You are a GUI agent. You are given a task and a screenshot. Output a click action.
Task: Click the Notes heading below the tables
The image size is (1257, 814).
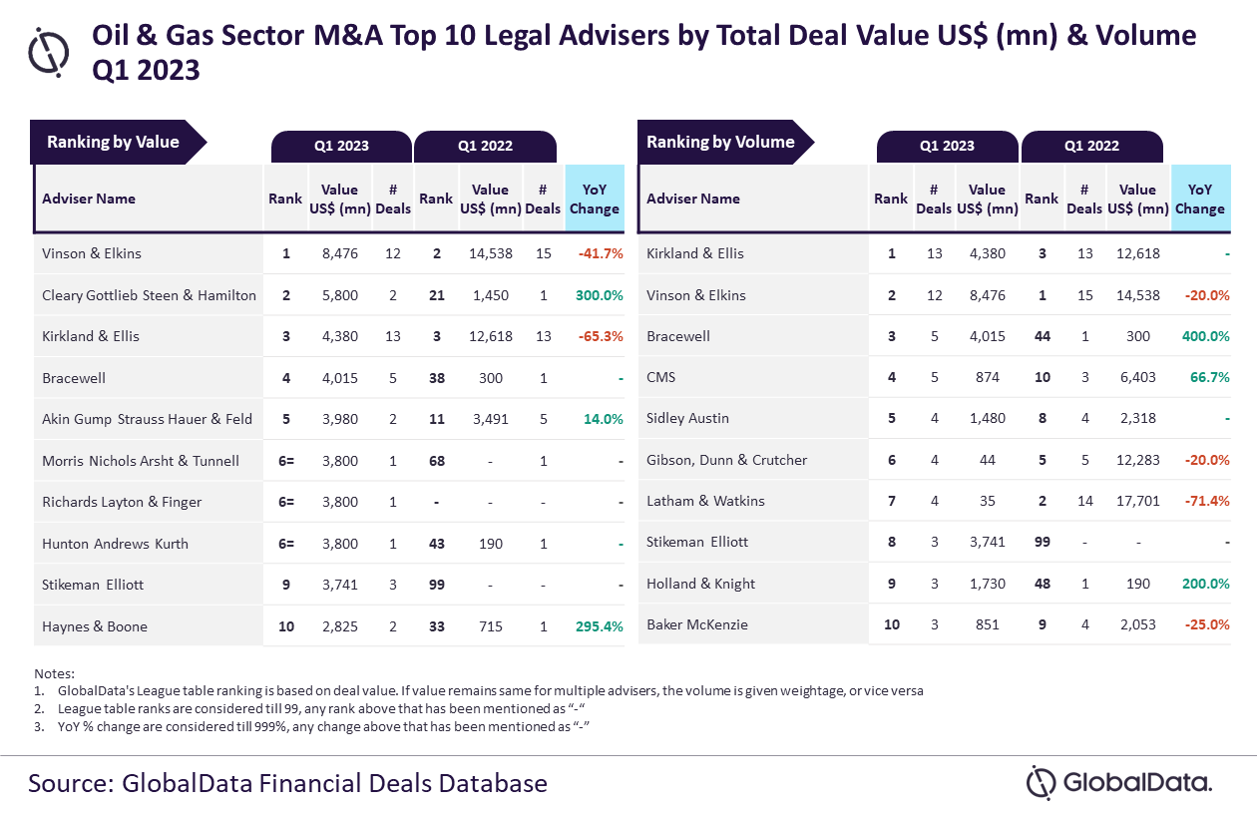tap(54, 674)
